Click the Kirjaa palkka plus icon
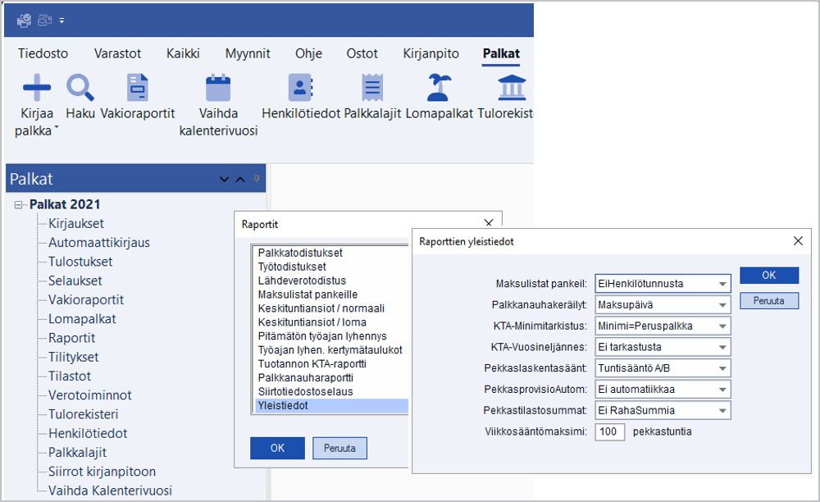 [x=36, y=87]
